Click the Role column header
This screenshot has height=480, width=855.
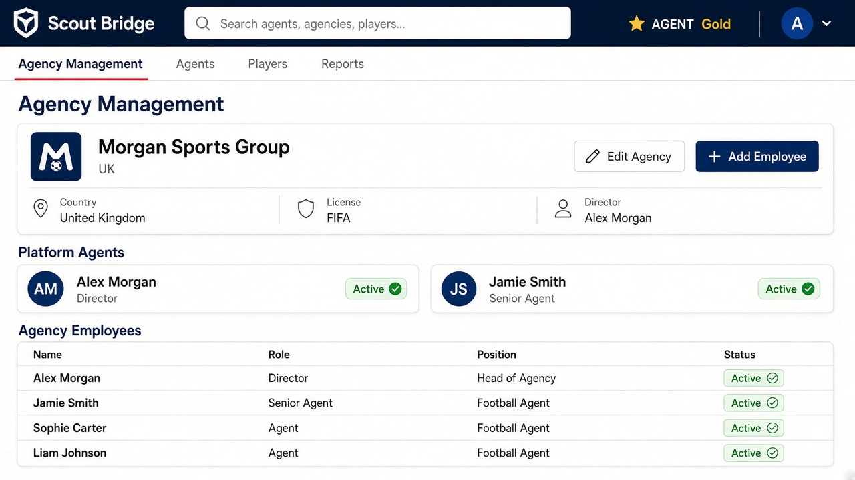[279, 355]
